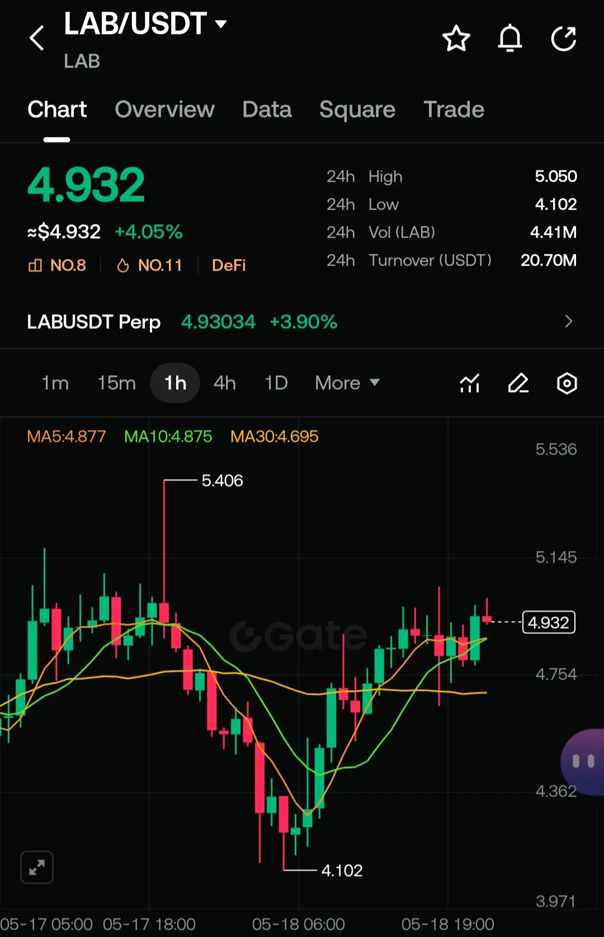Select the 1m timeframe
604x937 pixels.
pyautogui.click(x=55, y=383)
